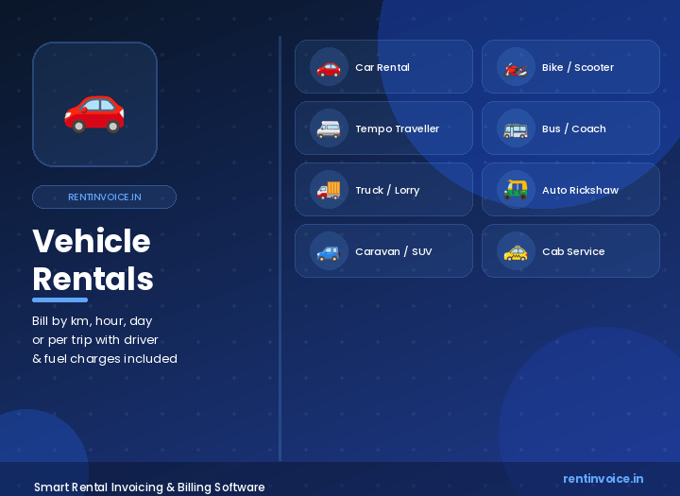Screen dimensions: 680x496
Task: Select the Truck / Lorry label
Action: coord(387,190)
